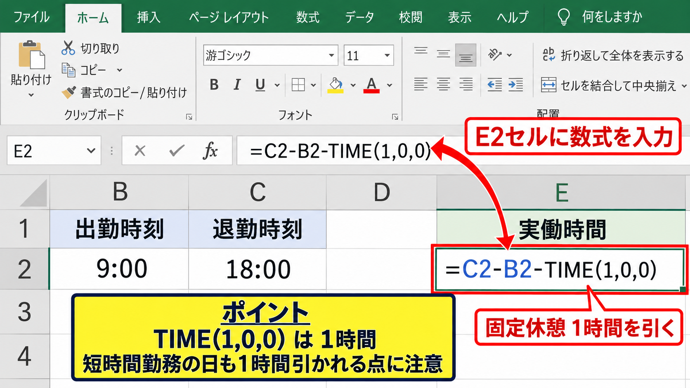Click the Cut (切り取り) scissors icon
The image size is (690, 388).
[x=68, y=48]
